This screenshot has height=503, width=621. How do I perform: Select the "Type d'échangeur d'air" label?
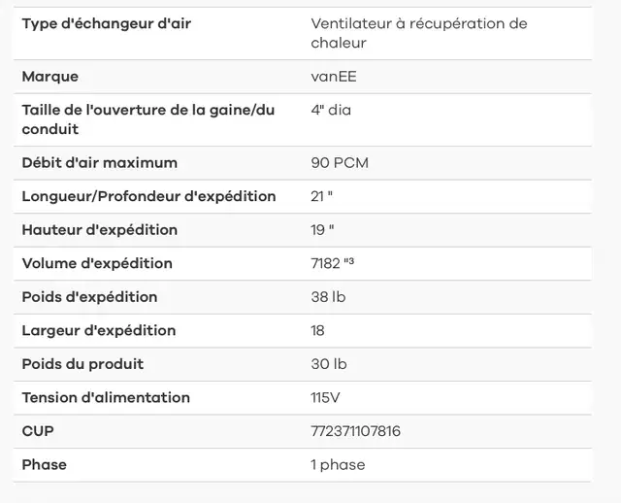pos(107,23)
